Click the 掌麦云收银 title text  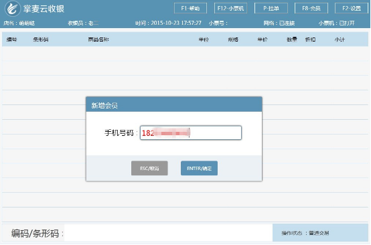coord(44,9)
